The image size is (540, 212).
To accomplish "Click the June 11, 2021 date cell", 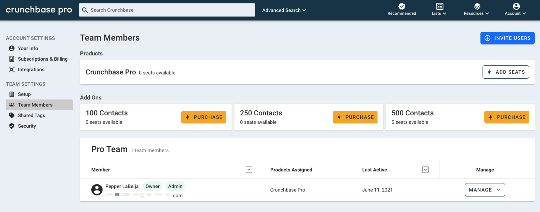I will [377, 190].
